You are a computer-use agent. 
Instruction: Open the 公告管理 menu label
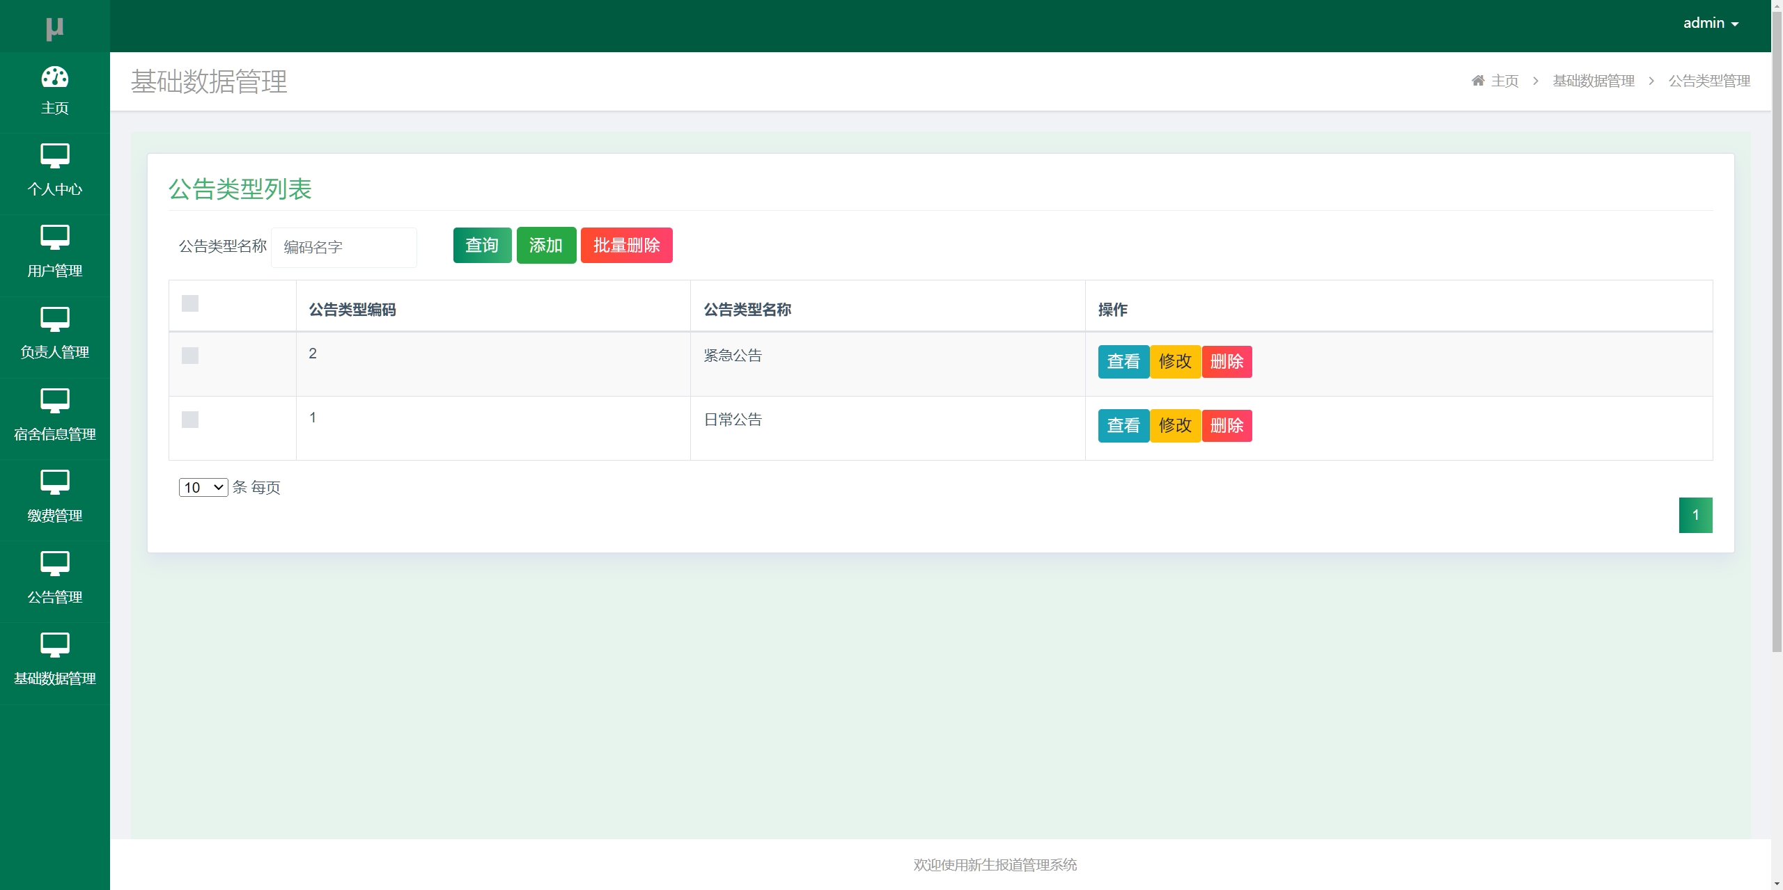pyautogui.click(x=54, y=597)
